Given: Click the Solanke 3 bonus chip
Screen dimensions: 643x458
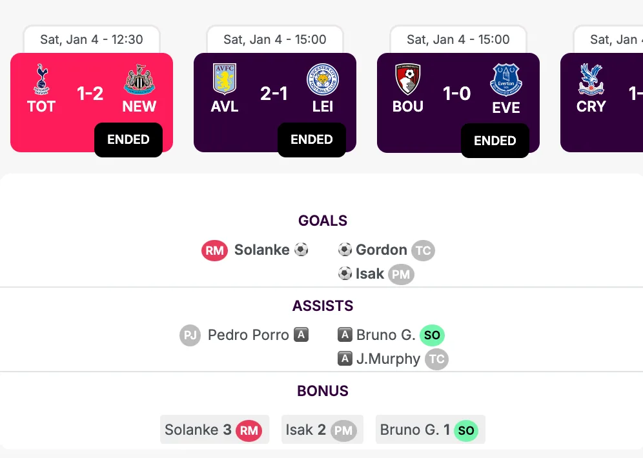Looking at the screenshot, I should (212, 430).
